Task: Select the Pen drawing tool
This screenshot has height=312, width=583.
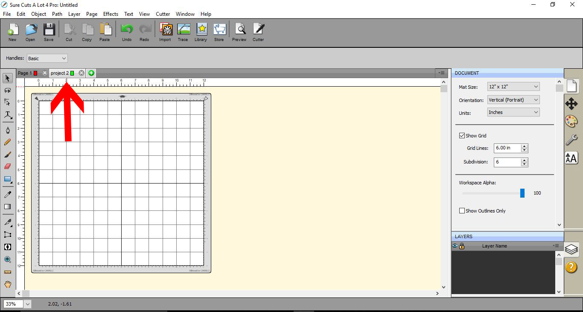Action: point(8,130)
